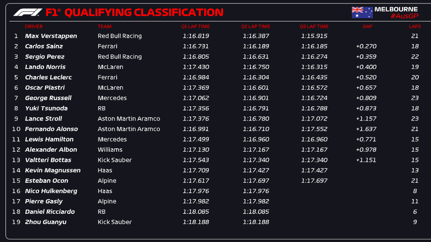The width and height of the screenshot is (431, 242).
Task: Click the Australian flag icon
Action: tap(362, 12)
